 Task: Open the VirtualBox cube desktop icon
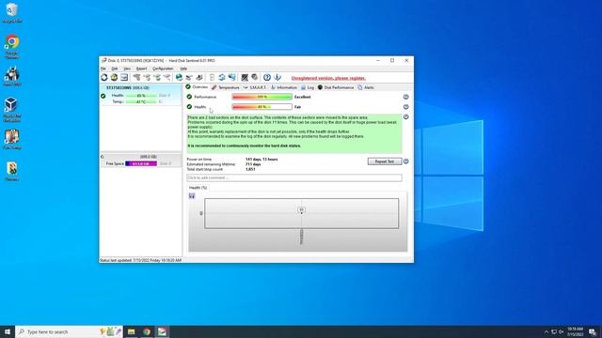[11, 110]
